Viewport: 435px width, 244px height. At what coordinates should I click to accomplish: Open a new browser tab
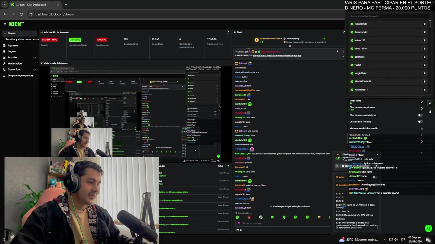(x=66, y=4)
